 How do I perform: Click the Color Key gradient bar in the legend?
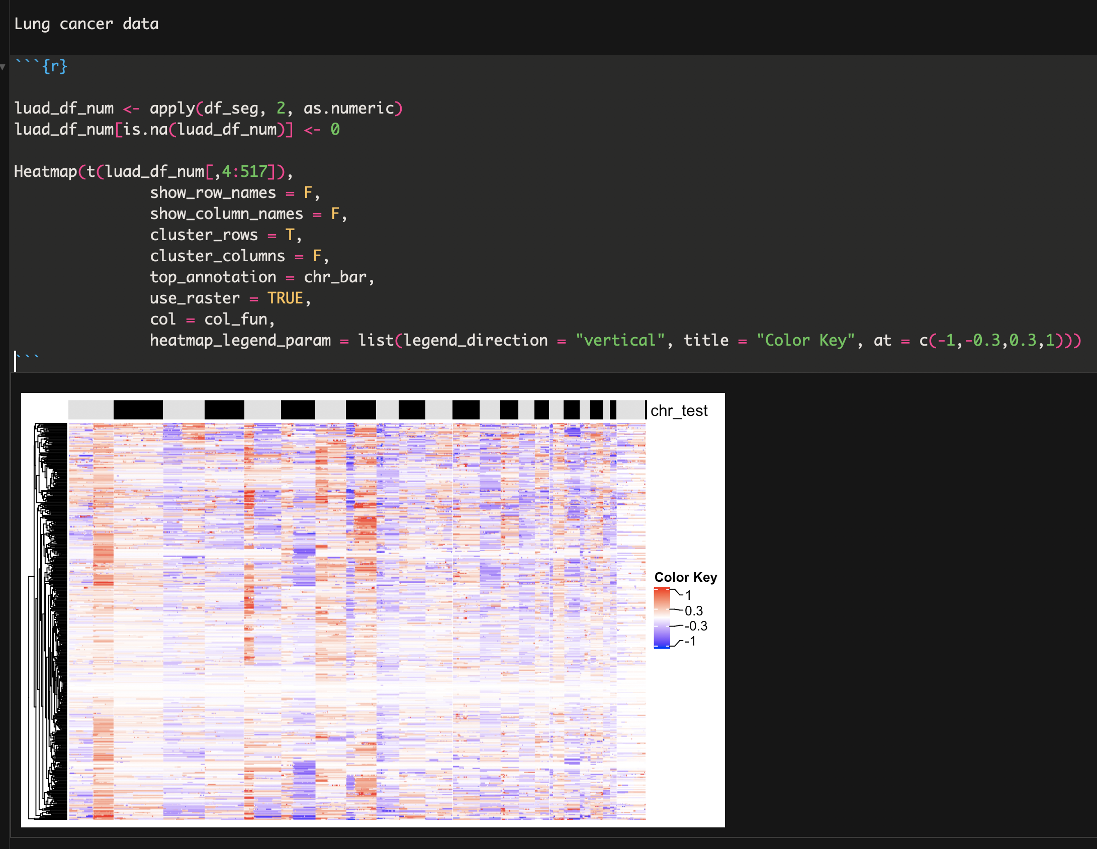click(x=661, y=618)
